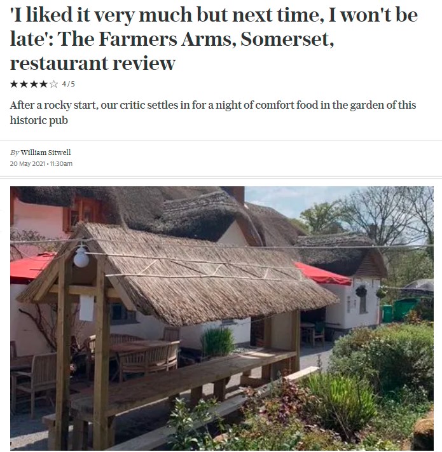Click the green bins in the photo
This screenshot has height=452, width=442.
tap(399, 310)
